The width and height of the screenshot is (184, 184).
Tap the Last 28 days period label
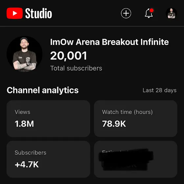[159, 90]
